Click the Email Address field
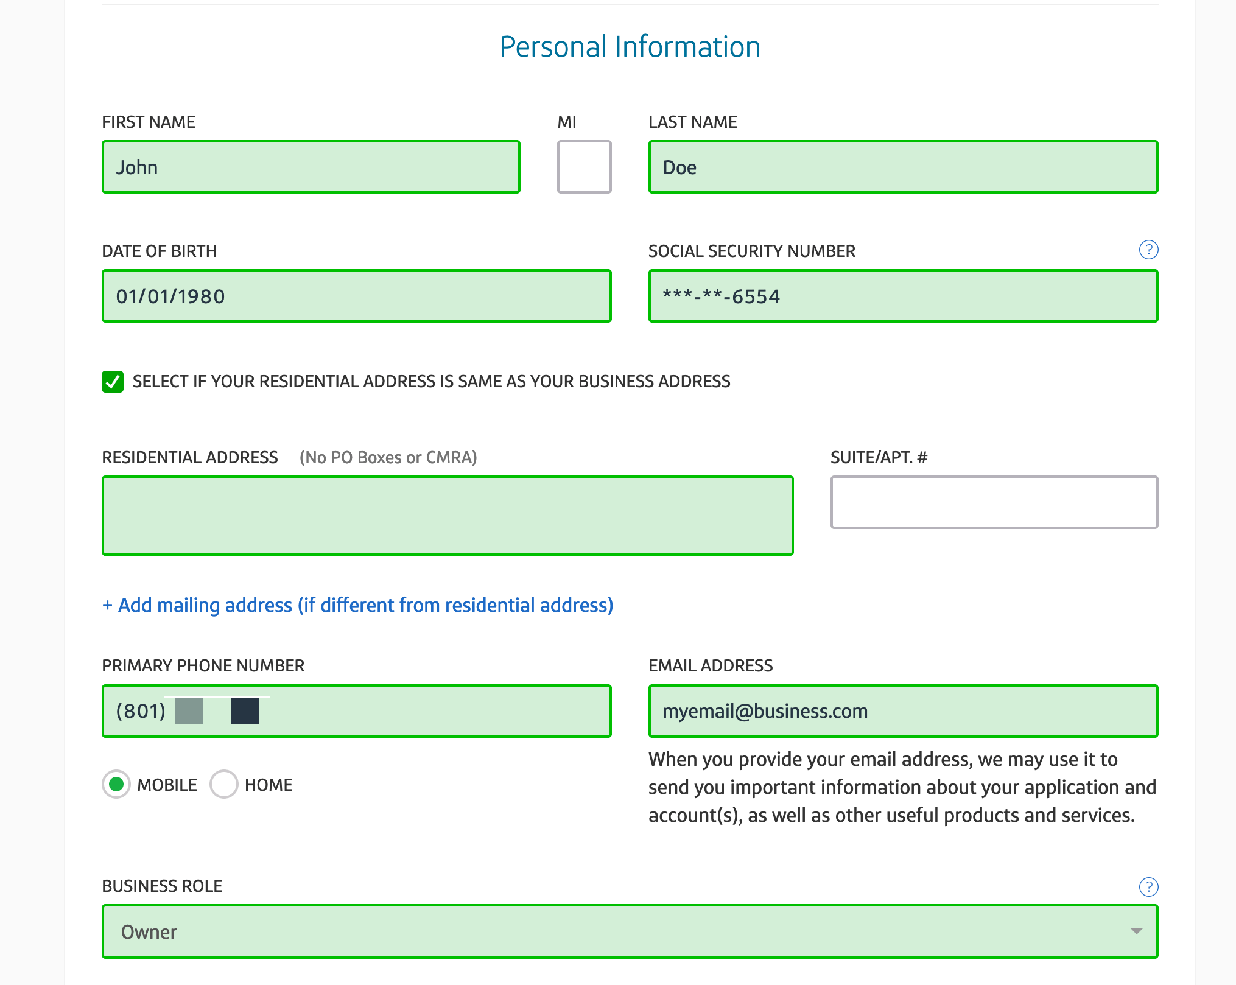The height and width of the screenshot is (985, 1236). 904,711
